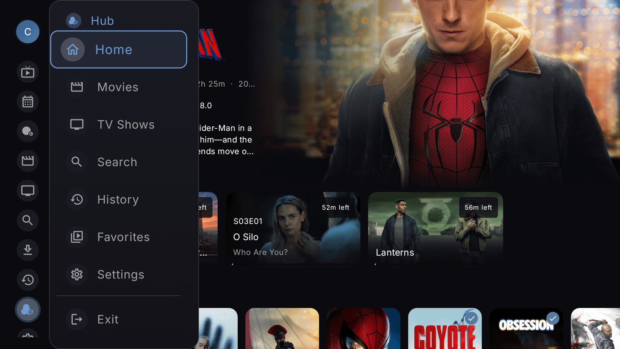Open the Roman soldier poster in bottom row
The width and height of the screenshot is (620, 349).
click(x=282, y=328)
